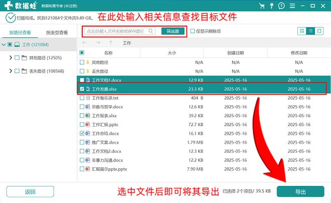This screenshot has height=203, width=331.
Task: Select the 工作总结.docx file name
Action: click(x=105, y=134)
